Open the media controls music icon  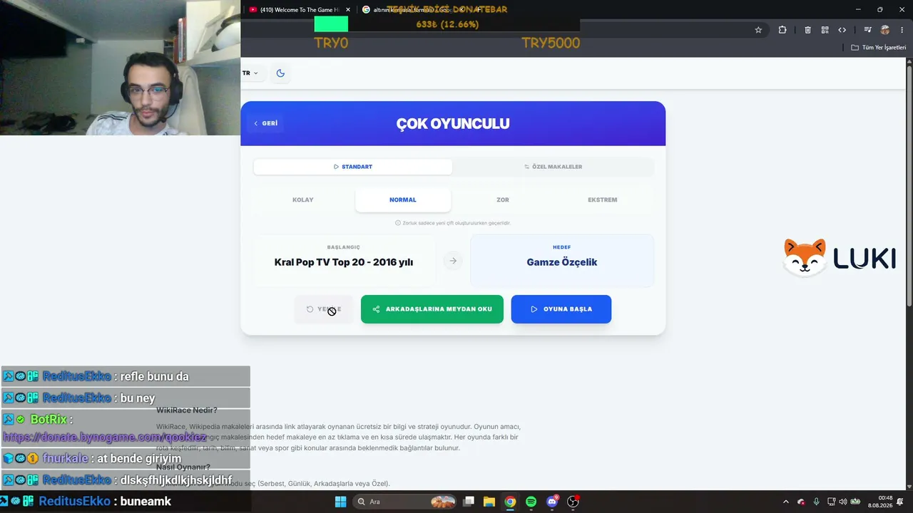867,30
